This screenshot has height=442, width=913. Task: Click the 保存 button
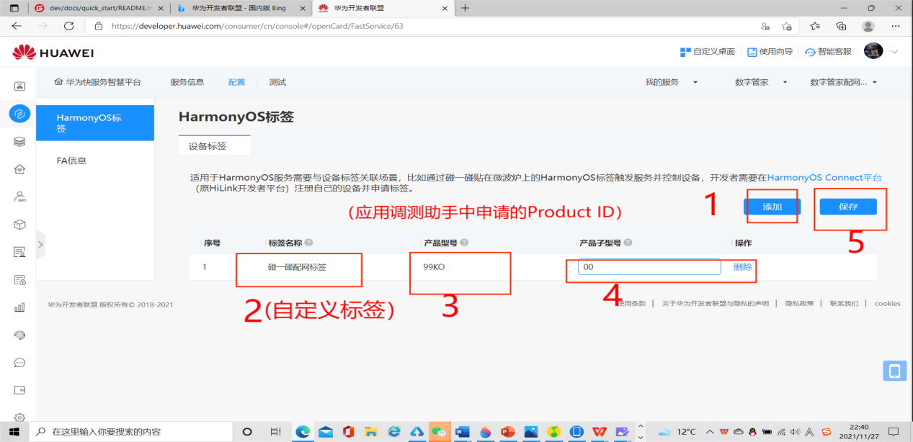point(848,207)
